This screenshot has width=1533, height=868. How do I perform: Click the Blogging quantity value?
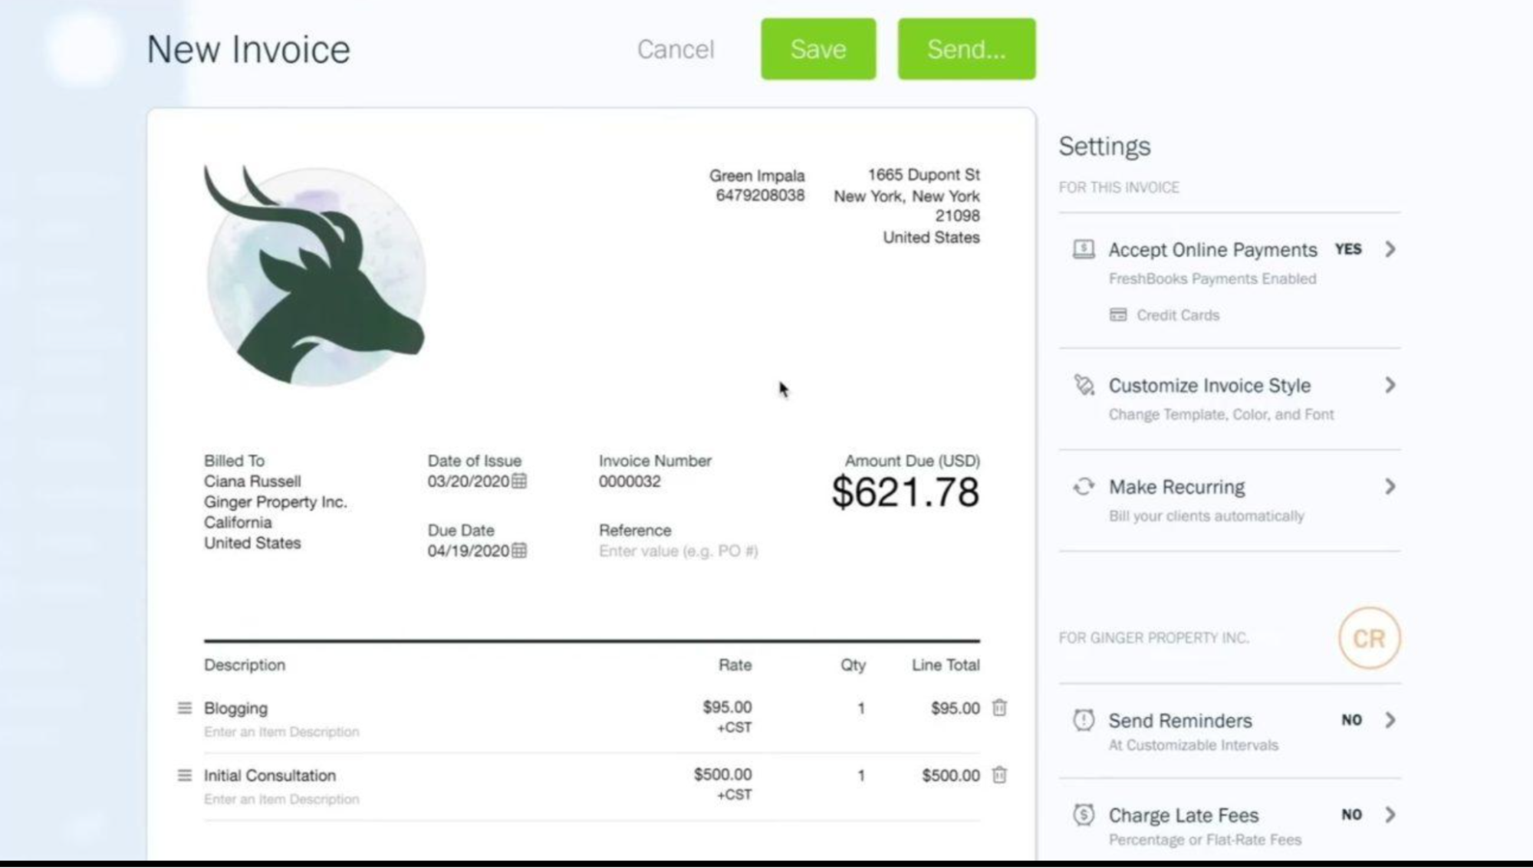coord(861,709)
